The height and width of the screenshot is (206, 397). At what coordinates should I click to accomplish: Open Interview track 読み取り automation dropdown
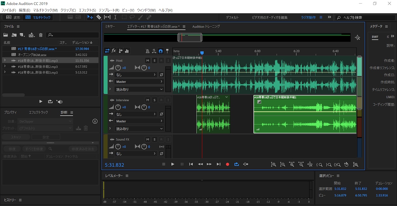click(139, 129)
